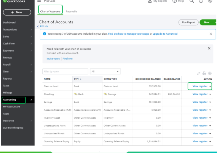Switch to the Reconcile tab

pyautogui.click(x=71, y=12)
